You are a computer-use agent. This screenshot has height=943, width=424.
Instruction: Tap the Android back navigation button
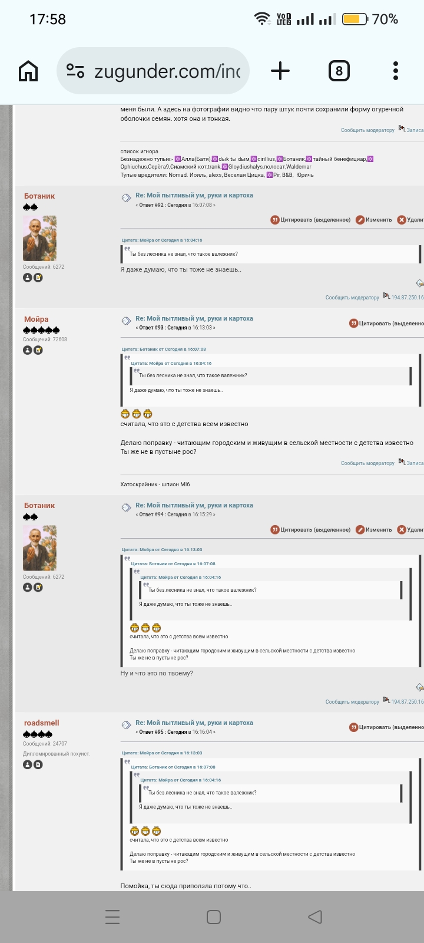point(315,917)
